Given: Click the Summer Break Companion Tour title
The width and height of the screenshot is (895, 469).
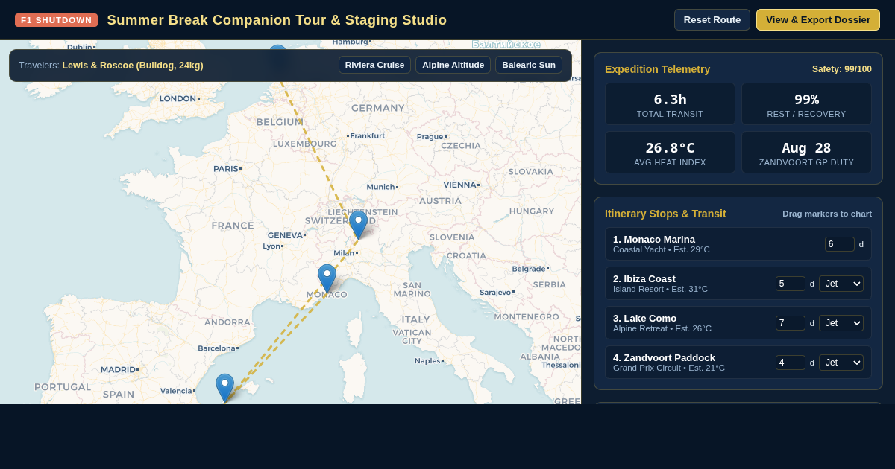Looking at the screenshot, I should click(x=277, y=20).
